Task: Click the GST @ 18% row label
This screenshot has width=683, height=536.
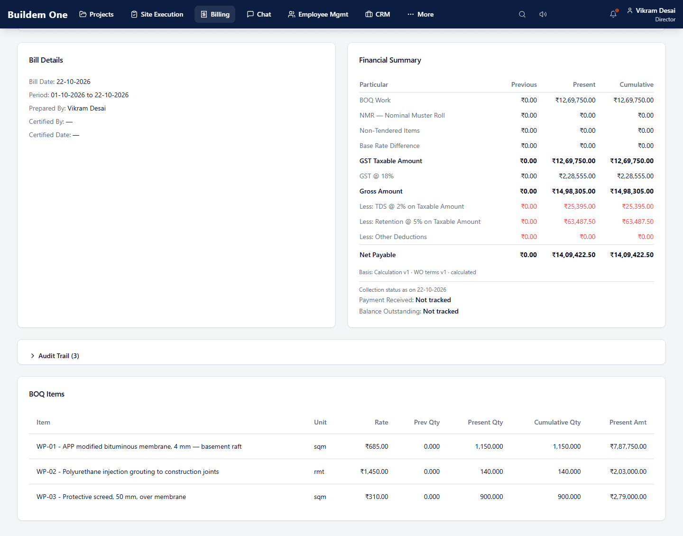Action: tap(377, 176)
